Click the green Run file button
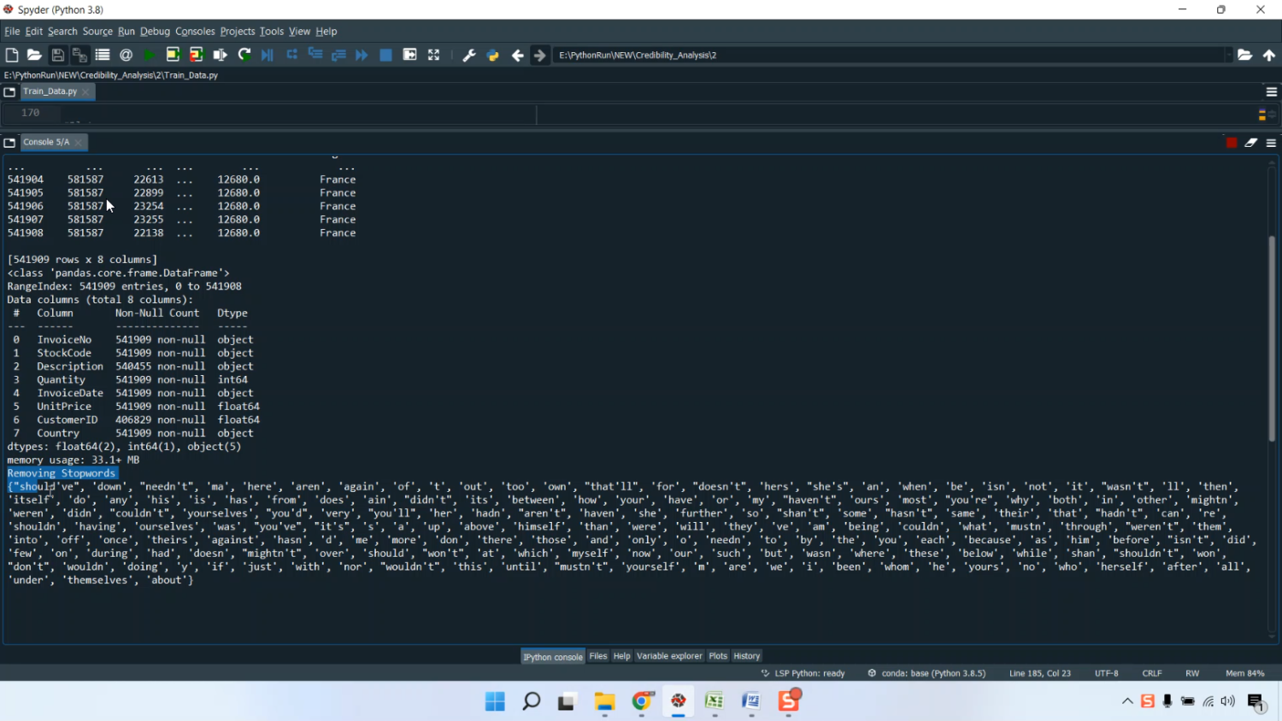This screenshot has width=1282, height=721. [150, 55]
